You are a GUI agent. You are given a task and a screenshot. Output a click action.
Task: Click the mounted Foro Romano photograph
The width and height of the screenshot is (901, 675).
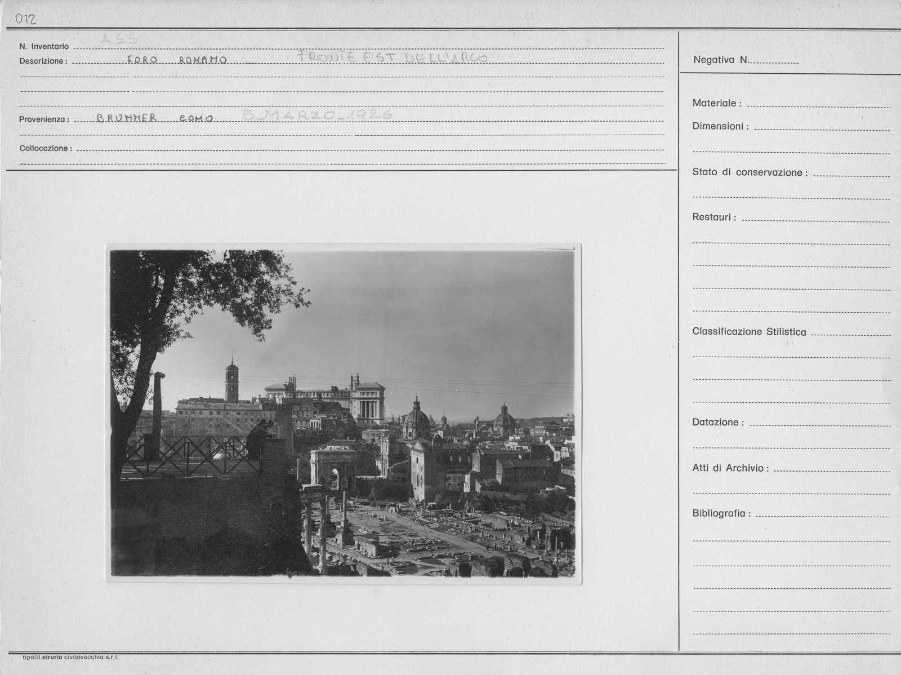[344, 414]
